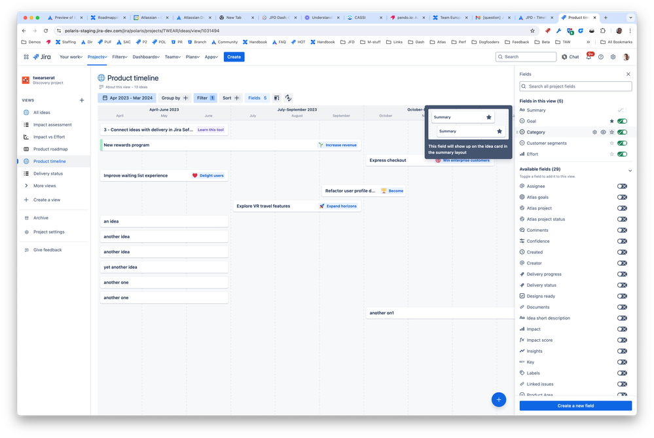Enable the Comments field toggle

click(622, 230)
